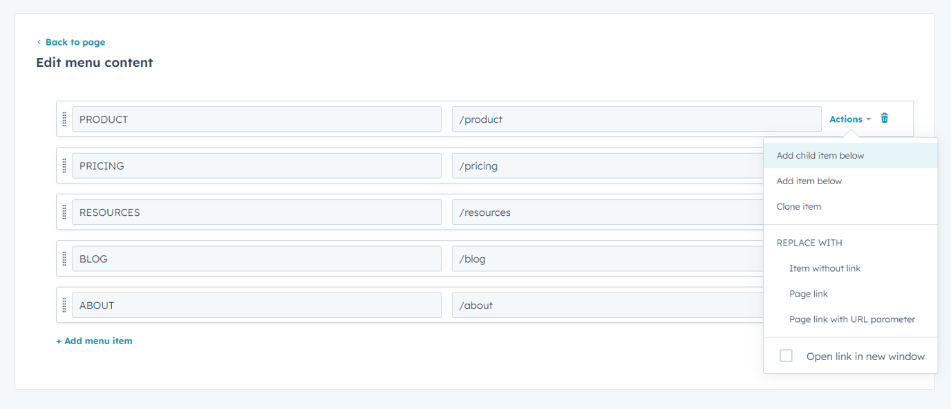The image size is (951, 409).
Task: Replace with 'Page link'
Action: tap(809, 293)
